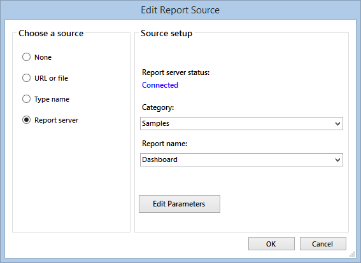Click the selected Report server radio circle
The height and width of the screenshot is (263, 361).
point(26,120)
